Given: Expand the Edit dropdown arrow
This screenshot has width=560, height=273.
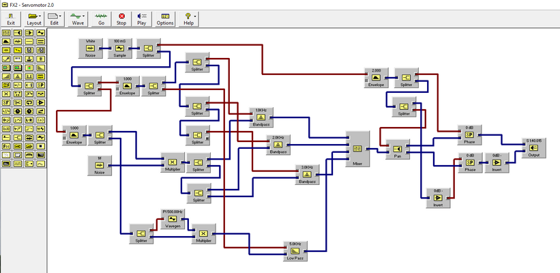Looking at the screenshot, I should [x=60, y=16].
